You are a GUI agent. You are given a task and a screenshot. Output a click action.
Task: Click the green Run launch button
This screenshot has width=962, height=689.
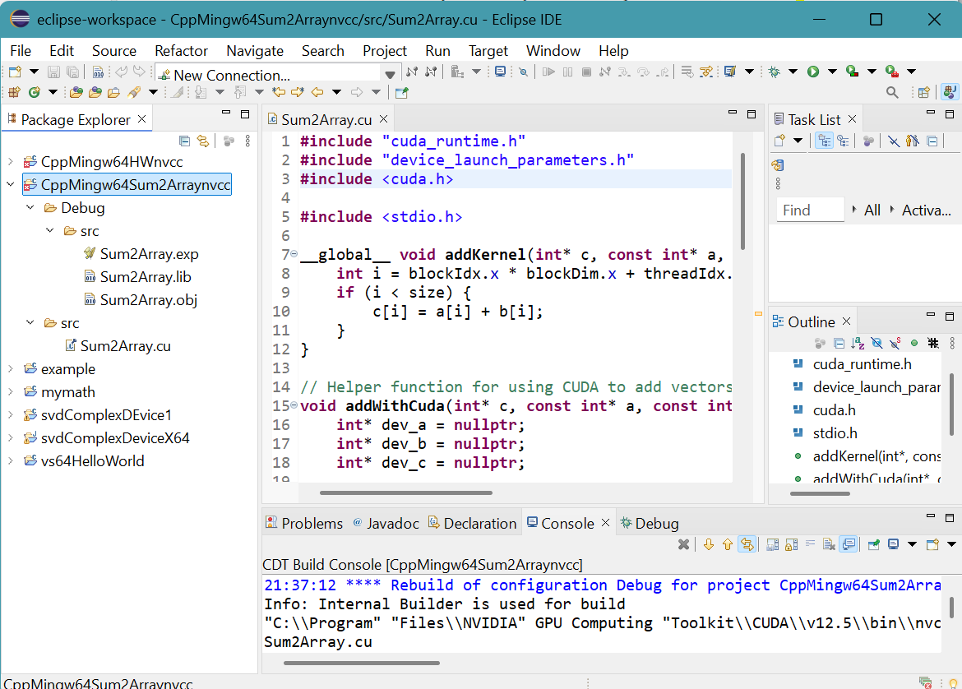812,72
